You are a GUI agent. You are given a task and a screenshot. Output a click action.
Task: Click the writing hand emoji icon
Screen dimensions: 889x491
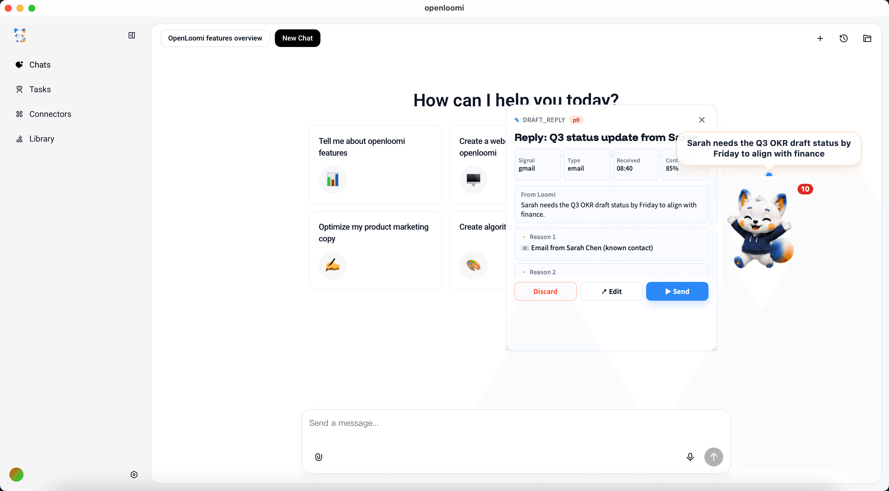pyautogui.click(x=332, y=265)
